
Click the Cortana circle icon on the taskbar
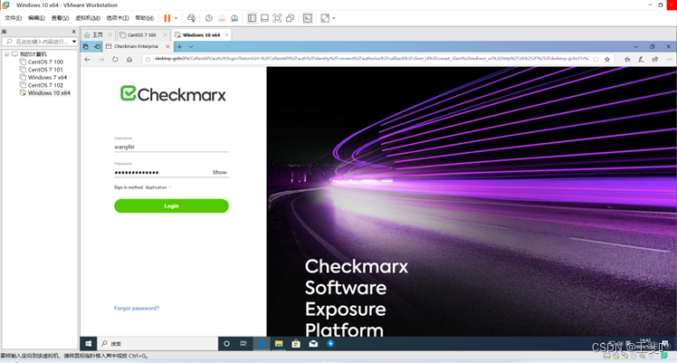pos(226,344)
